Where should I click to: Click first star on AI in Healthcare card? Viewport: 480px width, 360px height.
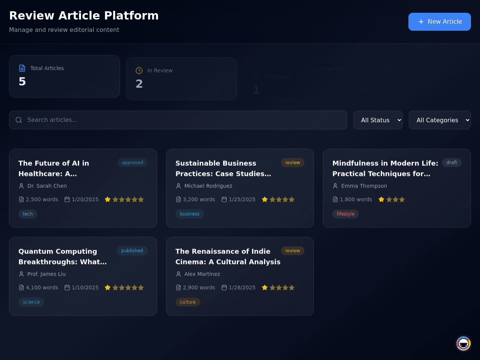click(108, 199)
